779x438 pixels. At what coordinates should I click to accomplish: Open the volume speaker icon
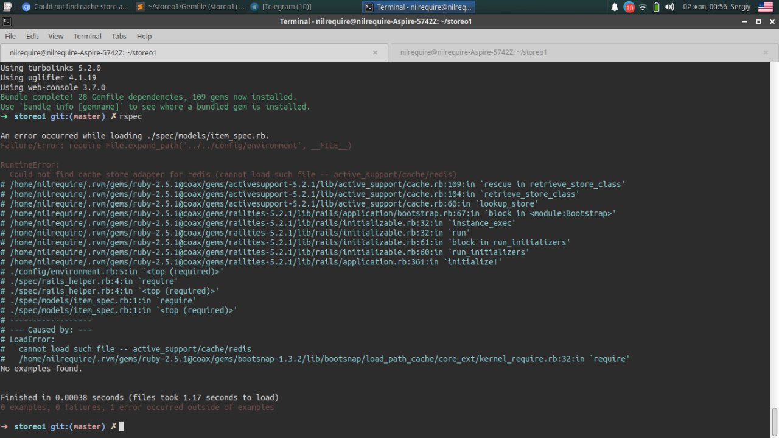point(669,7)
